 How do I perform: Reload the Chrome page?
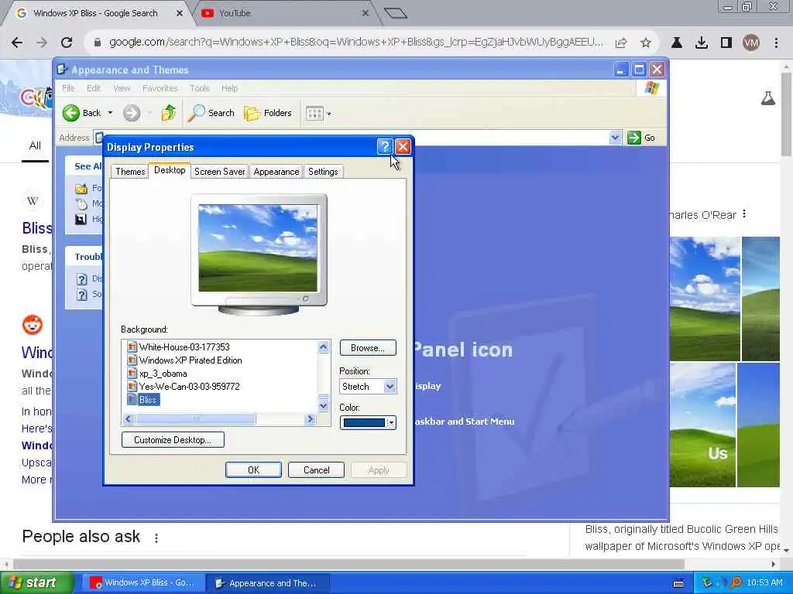(67, 43)
